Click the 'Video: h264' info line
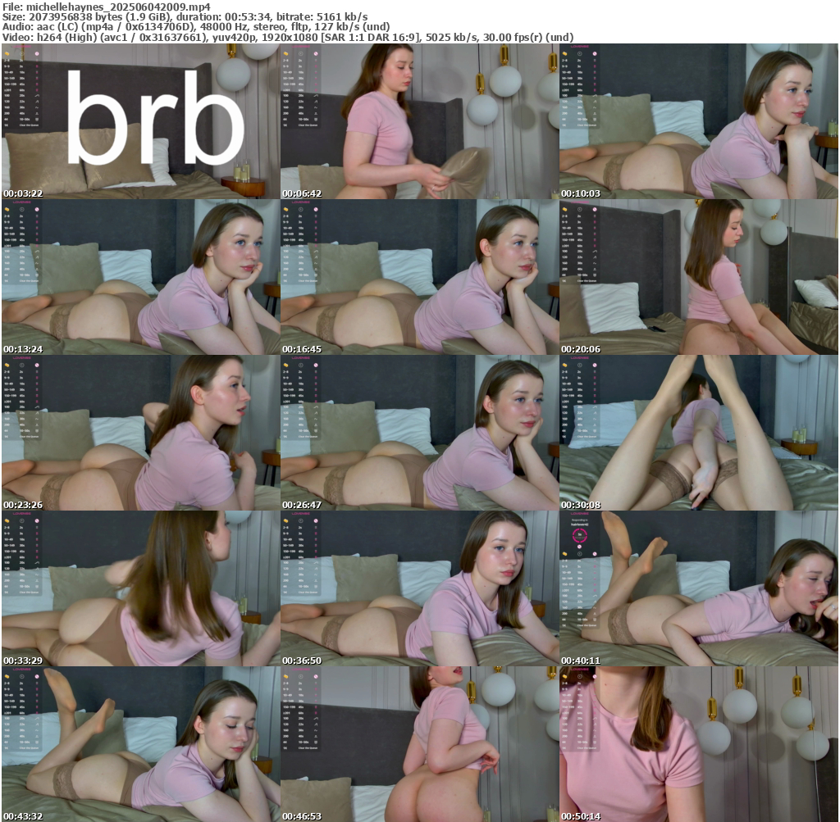840x822 pixels. [x=287, y=37]
